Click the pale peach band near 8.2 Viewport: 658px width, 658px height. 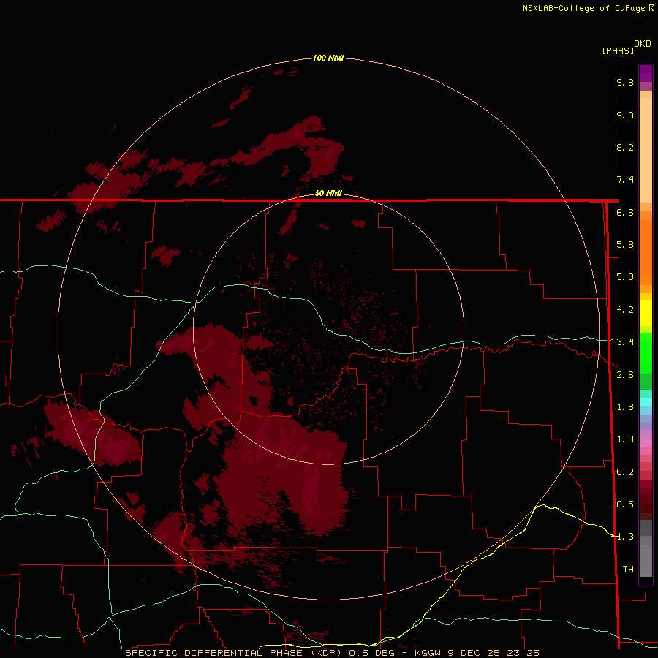click(x=646, y=150)
